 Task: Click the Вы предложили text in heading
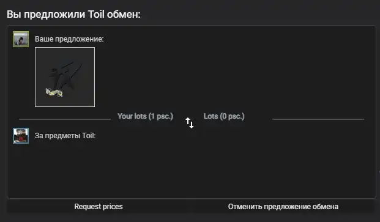pyautogui.click(x=46, y=14)
